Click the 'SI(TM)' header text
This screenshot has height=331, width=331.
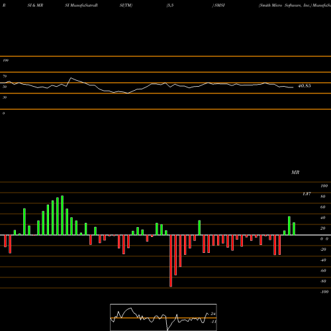[126, 5]
